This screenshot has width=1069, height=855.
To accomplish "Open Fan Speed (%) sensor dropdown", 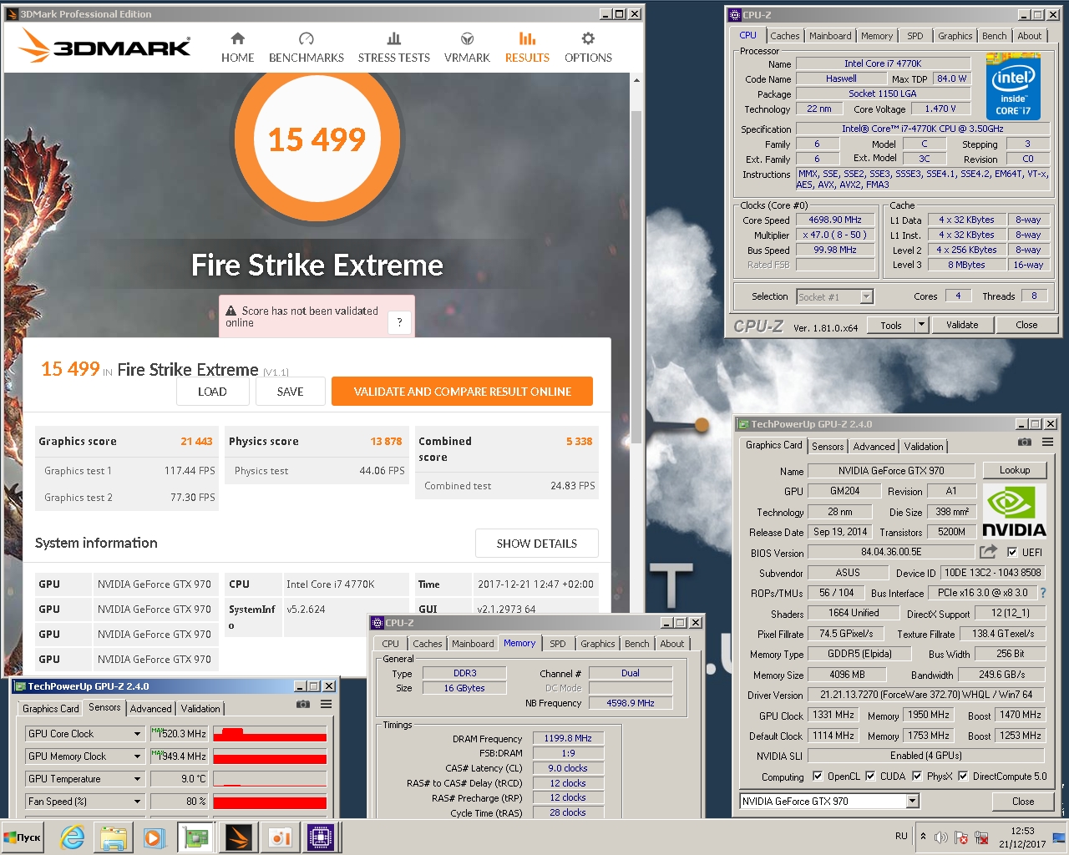I will tap(138, 802).
